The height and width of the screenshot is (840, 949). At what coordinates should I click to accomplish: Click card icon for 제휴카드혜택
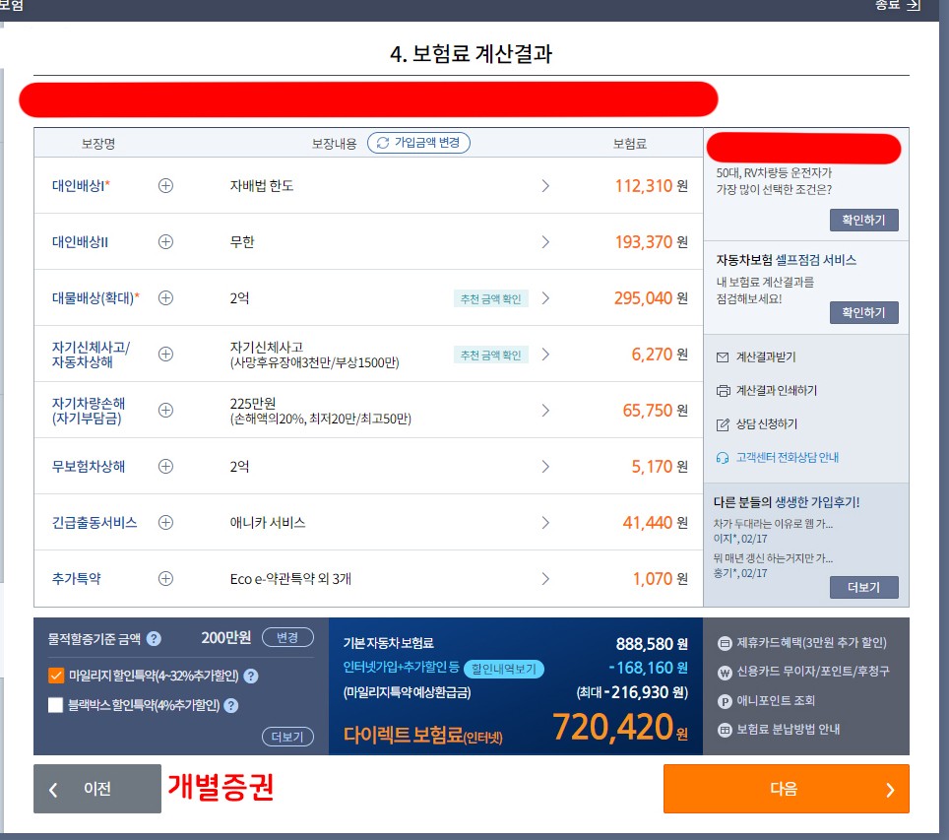point(726,643)
